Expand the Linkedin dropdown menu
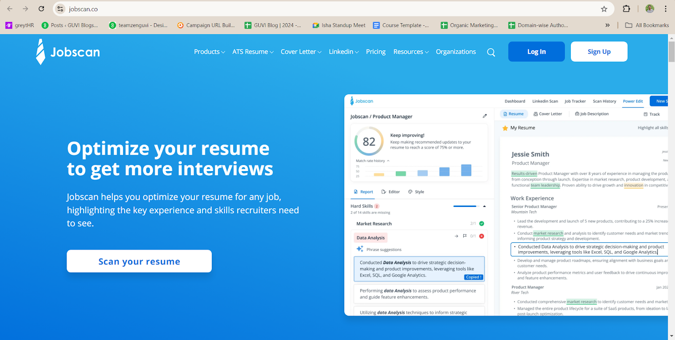675x340 pixels. tap(344, 52)
